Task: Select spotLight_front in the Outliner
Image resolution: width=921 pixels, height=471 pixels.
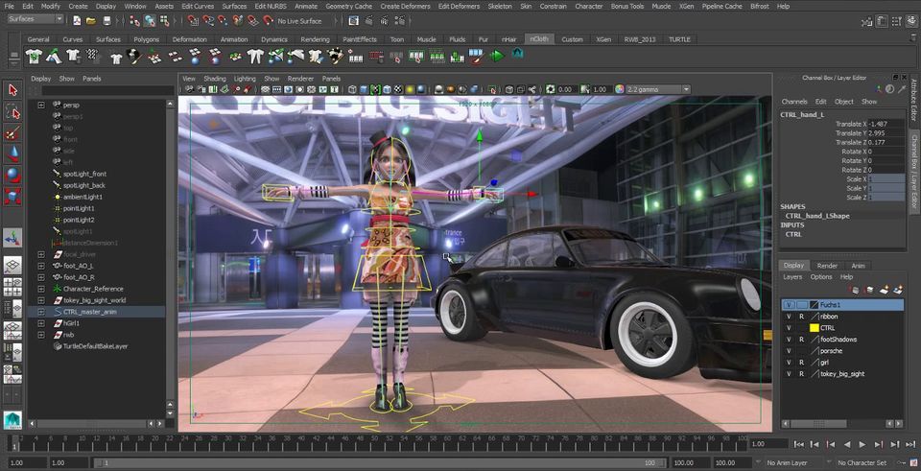Action: [x=84, y=174]
